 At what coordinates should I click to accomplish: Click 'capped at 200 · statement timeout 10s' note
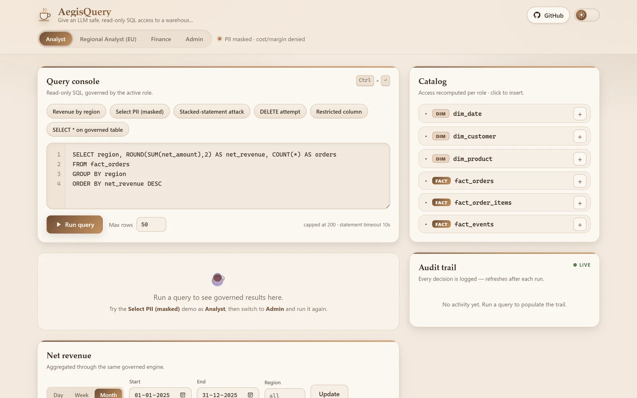(x=347, y=225)
